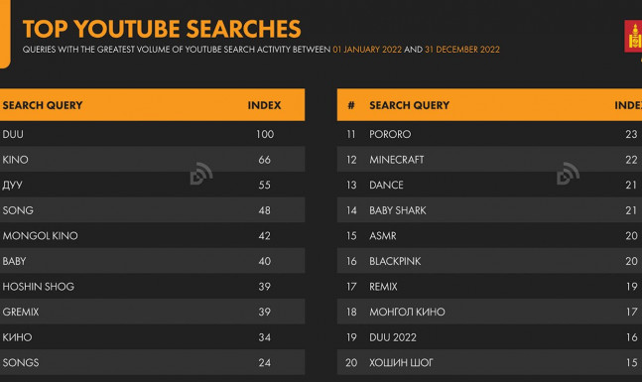642x382 pixels.
Task: Select the Cyrillic 'КИНО' query
Action: point(17,337)
